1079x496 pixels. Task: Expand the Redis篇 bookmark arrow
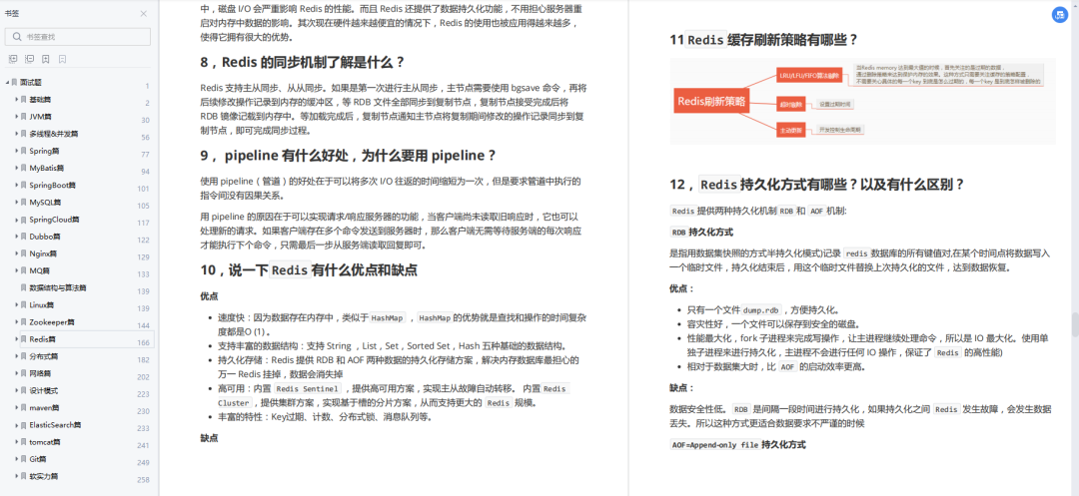tap(17, 339)
